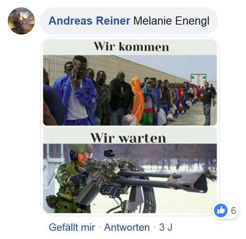Click the blue thumbs-up reaction icon

[221, 210]
